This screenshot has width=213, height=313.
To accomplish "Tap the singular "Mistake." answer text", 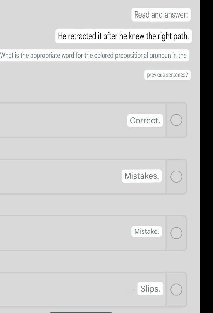I will coord(147,232).
